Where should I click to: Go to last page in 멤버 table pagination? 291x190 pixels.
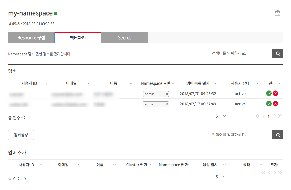(x=280, y=116)
